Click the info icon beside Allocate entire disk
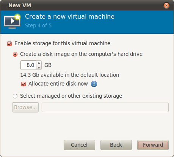Screen dimensions: 174x157 (94, 84)
